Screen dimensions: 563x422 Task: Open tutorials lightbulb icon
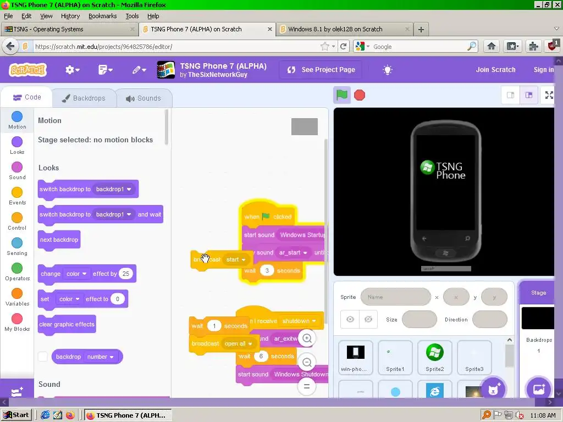(x=388, y=70)
